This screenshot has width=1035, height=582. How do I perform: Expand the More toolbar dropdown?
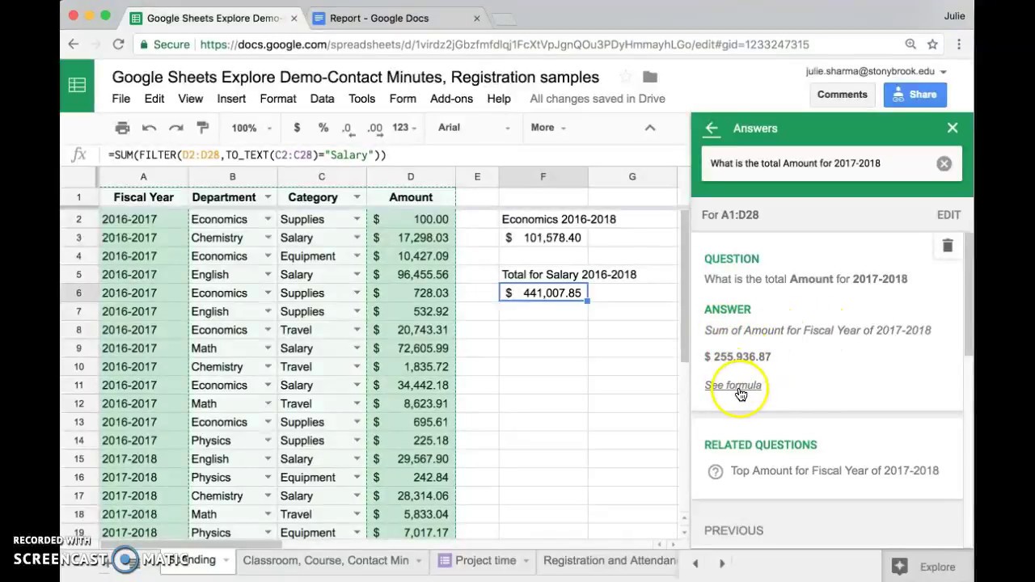(548, 128)
